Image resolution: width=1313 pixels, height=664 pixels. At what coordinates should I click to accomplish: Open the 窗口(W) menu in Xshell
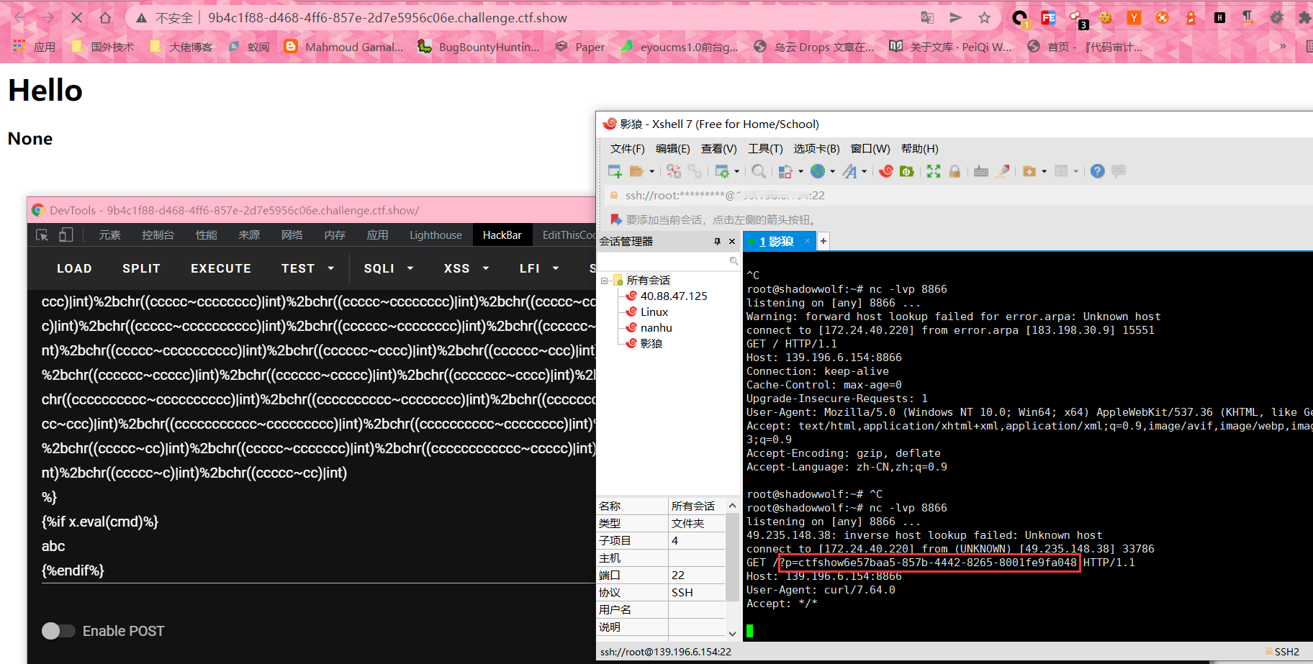[870, 149]
